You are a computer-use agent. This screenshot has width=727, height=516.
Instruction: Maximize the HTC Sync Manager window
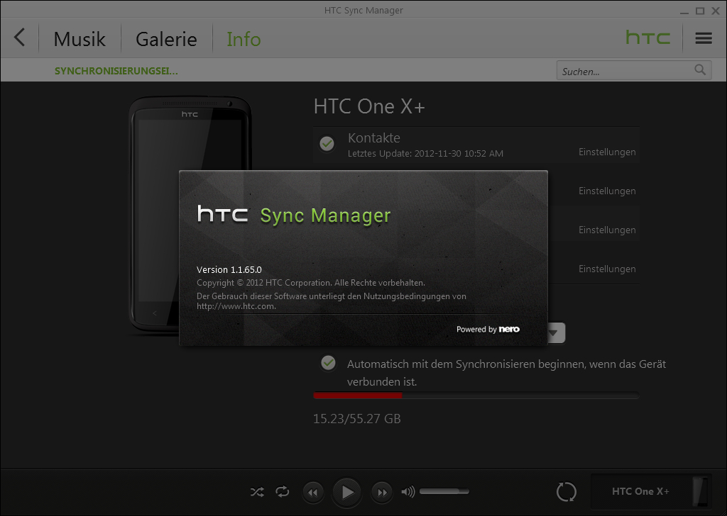pyautogui.click(x=700, y=11)
